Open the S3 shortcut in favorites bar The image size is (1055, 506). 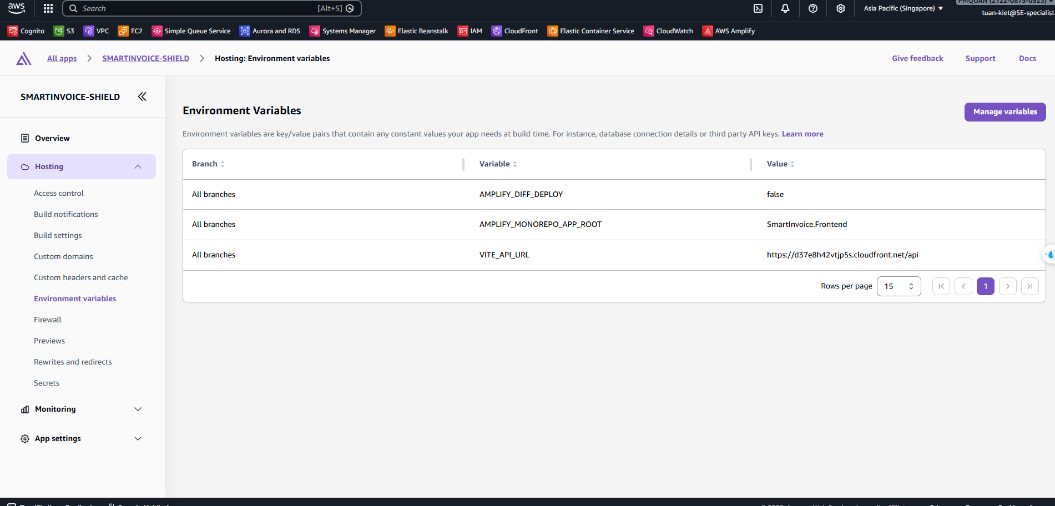point(64,31)
